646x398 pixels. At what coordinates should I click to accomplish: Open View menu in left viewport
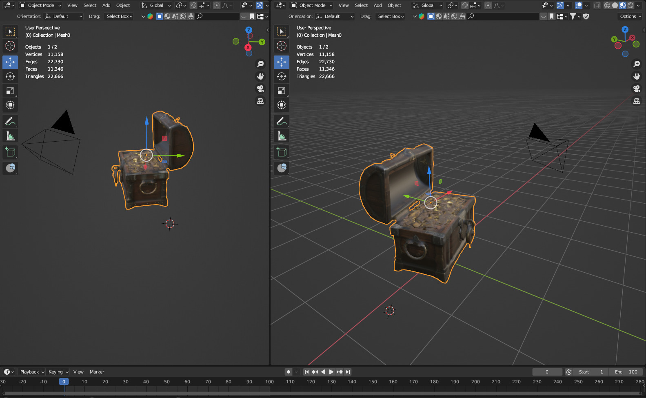point(72,5)
